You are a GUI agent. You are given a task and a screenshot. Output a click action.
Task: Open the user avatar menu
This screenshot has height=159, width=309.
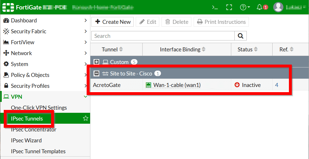tap(278, 7)
